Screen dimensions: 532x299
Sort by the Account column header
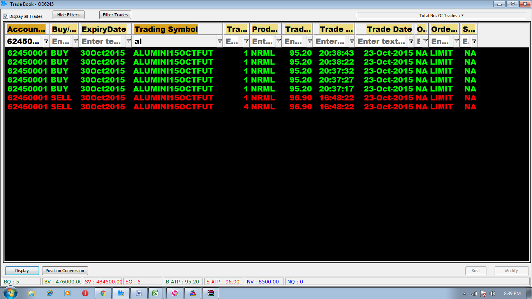(x=26, y=29)
